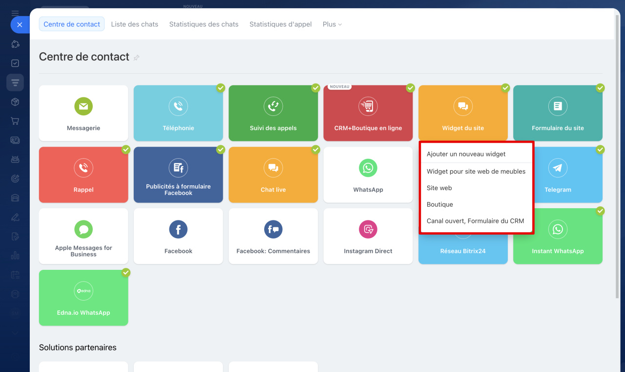Click the Instant WhatsApp checkmark badge
625x372 pixels.
pos(600,211)
